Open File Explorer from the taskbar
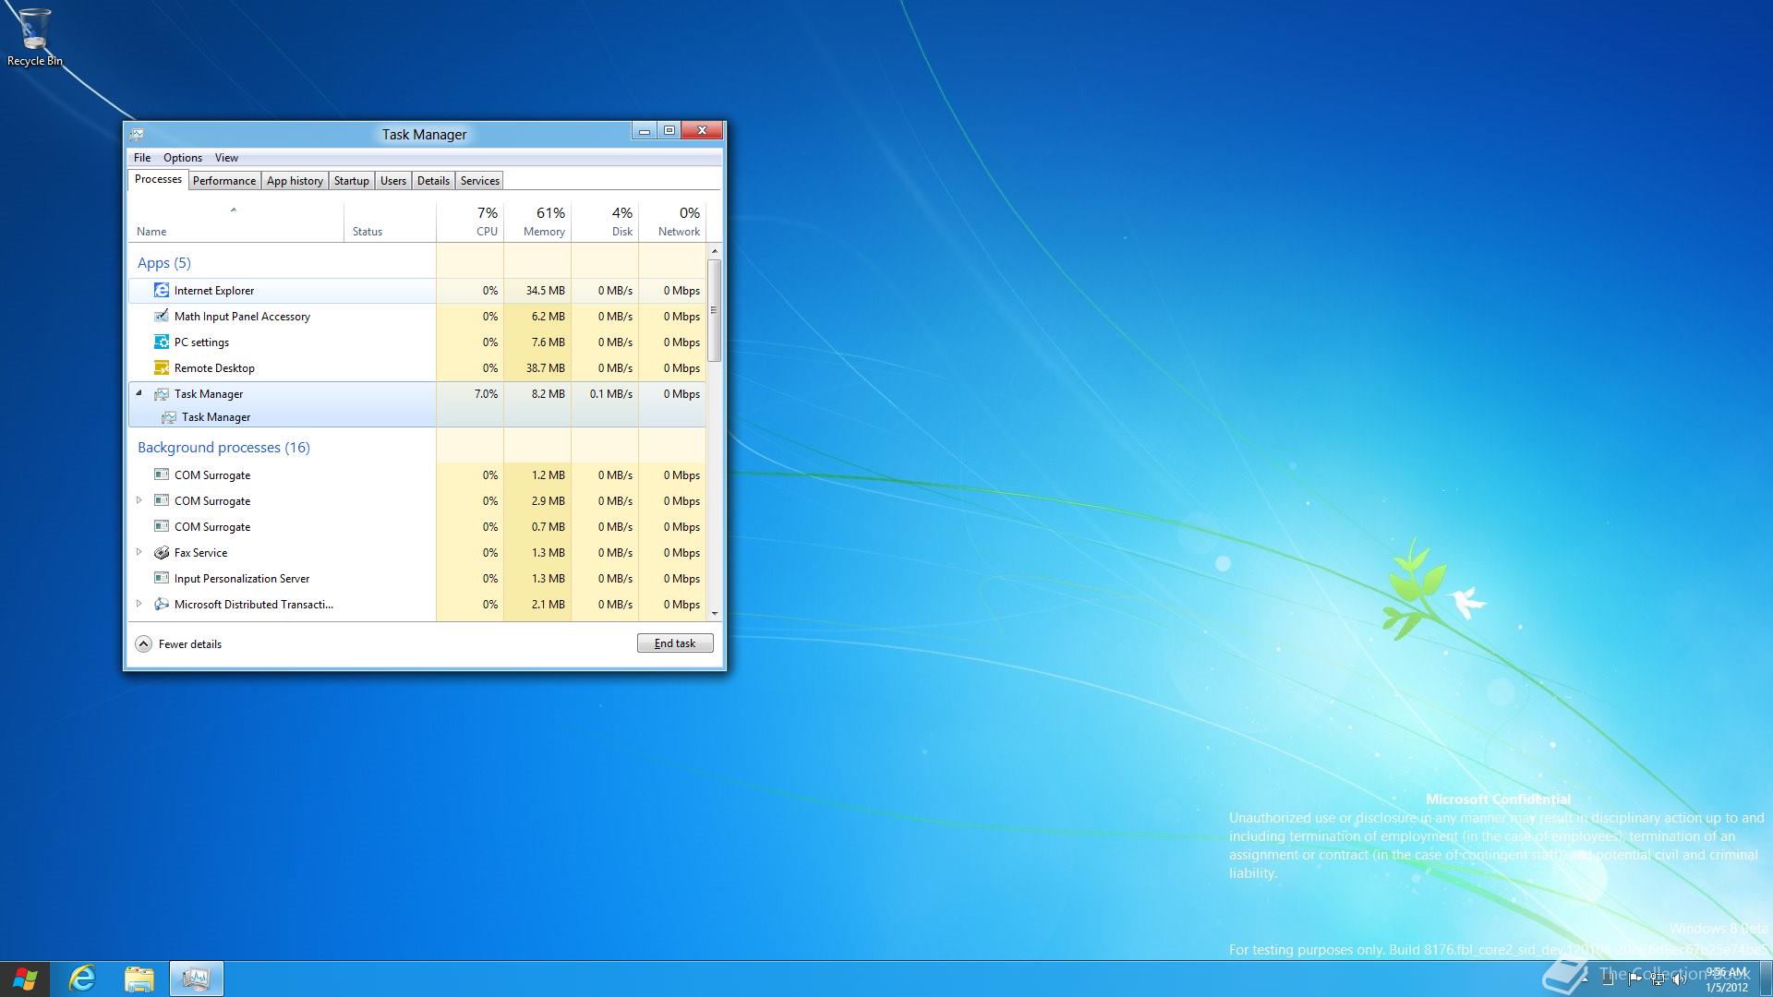 click(139, 979)
